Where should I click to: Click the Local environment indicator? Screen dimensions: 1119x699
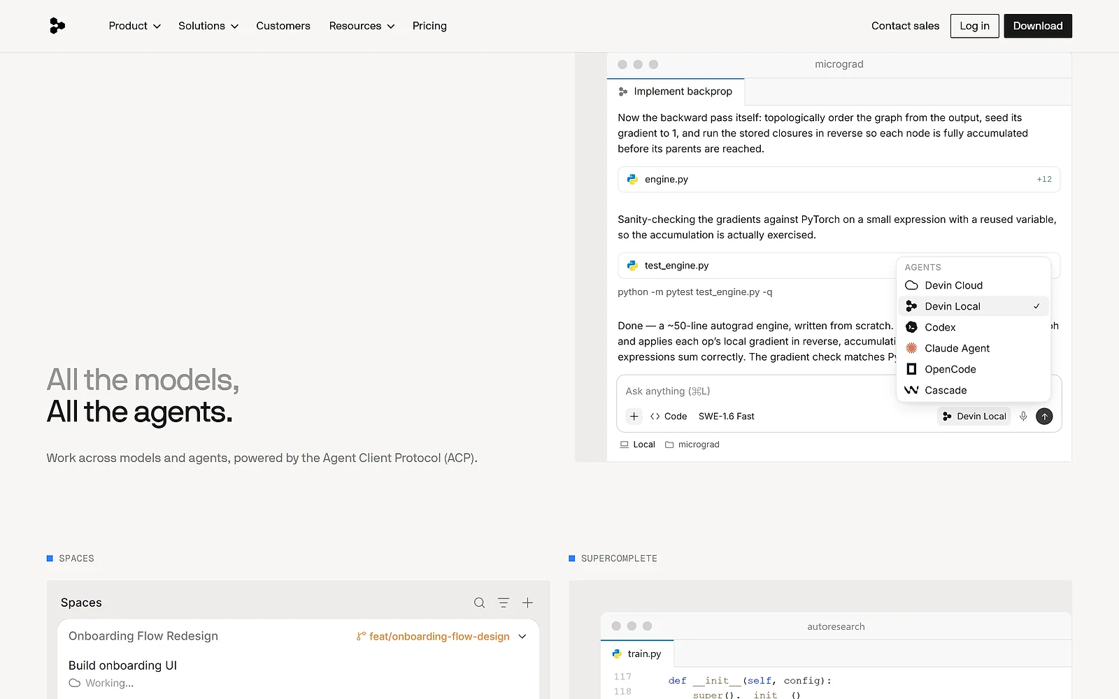tap(637, 445)
